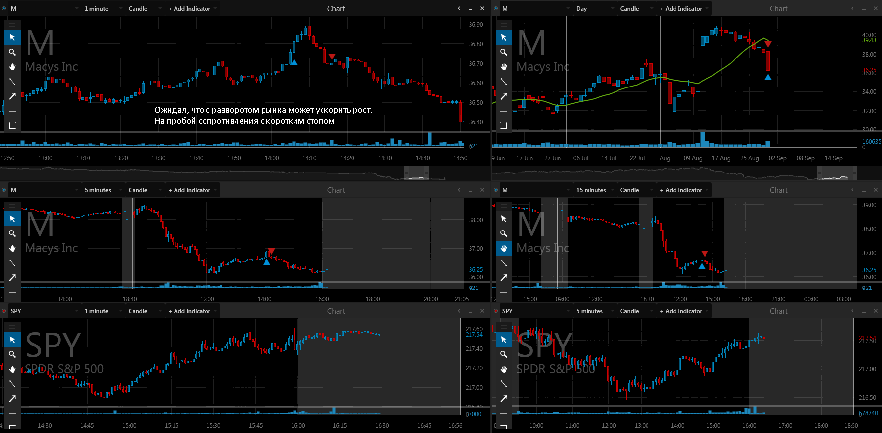
Task: Toggle the link dot on M 1 minute chart
Action: tap(4, 8)
